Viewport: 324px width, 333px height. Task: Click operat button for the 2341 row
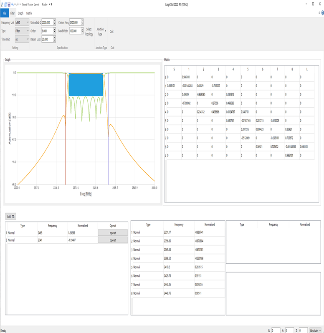113,240
